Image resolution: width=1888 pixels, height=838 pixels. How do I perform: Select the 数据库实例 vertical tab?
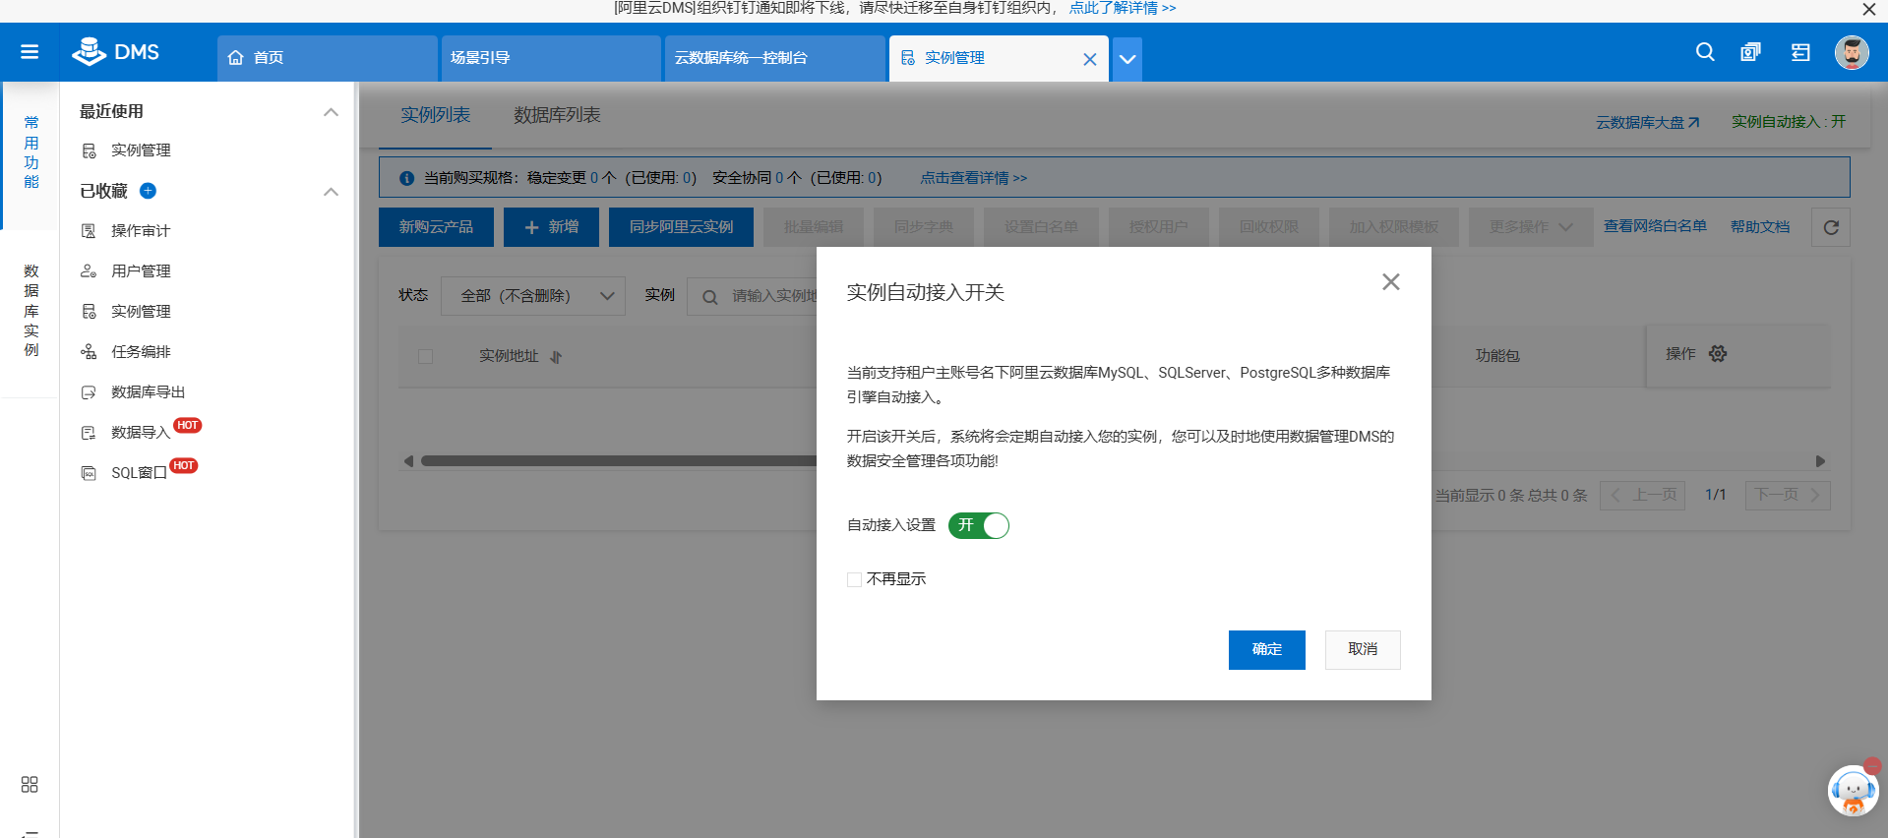(x=31, y=311)
